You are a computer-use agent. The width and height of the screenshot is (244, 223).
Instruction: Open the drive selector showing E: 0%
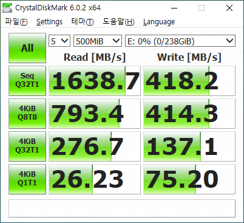pos(180,41)
